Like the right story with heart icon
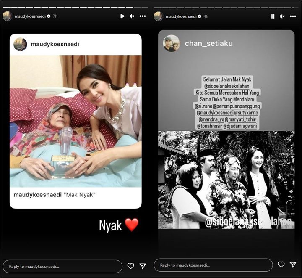This screenshot has height=278, width=302. tap(281, 264)
